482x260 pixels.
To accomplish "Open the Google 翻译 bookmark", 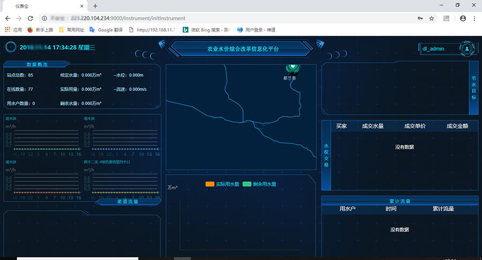I will click(109, 29).
